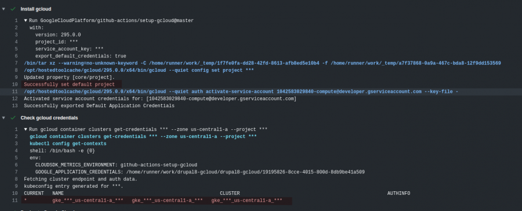The height and width of the screenshot is (211, 522).
Task: Click 'with:' line in Install gcloud log
Action: pyautogui.click(x=37, y=28)
